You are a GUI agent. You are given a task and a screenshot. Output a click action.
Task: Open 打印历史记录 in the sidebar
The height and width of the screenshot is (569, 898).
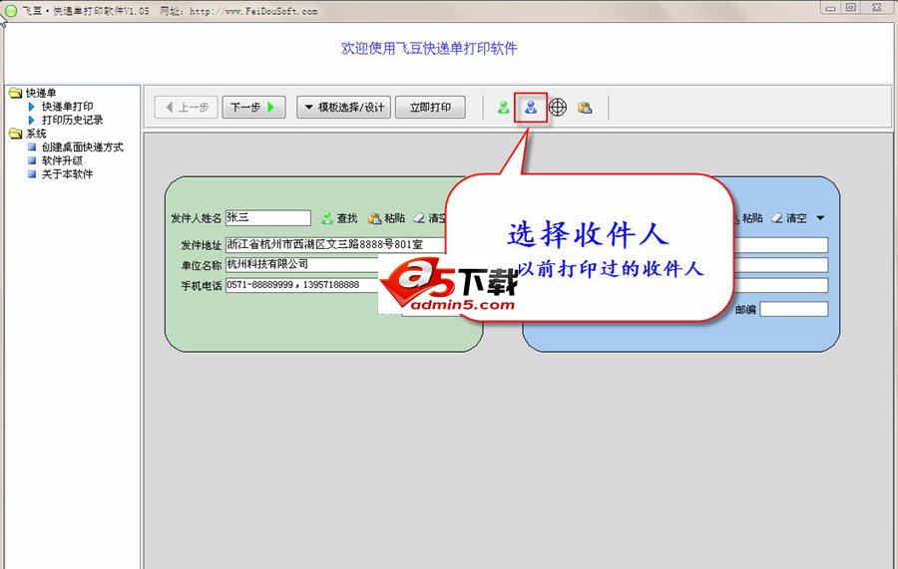pos(72,120)
